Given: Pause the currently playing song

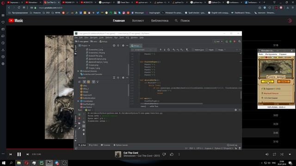Looking at the screenshot, I should click(x=19, y=154).
